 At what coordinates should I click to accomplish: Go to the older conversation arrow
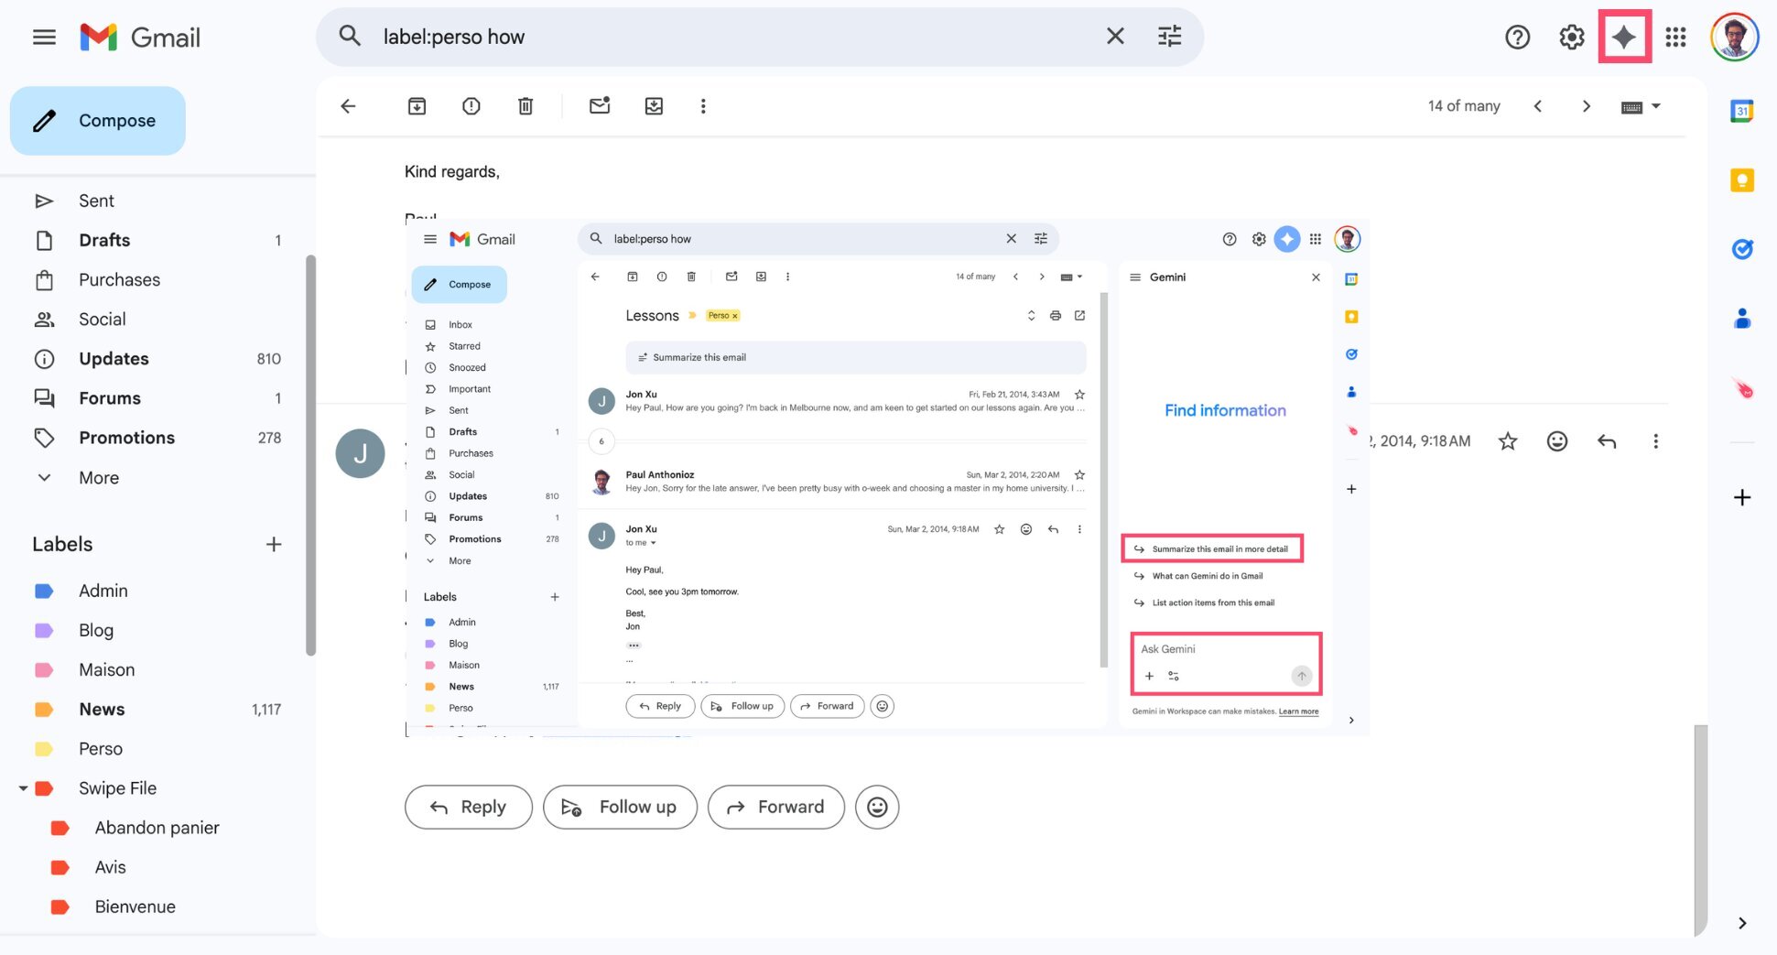tap(1587, 106)
